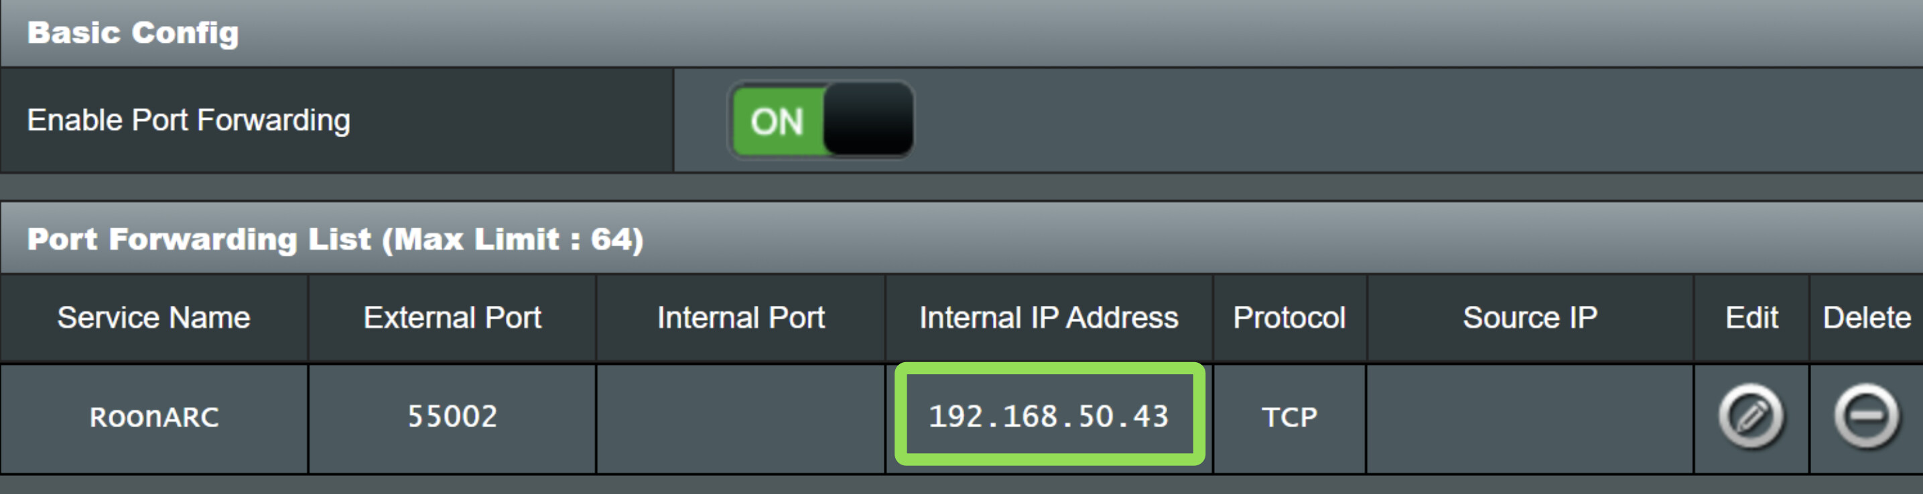Click the Source IP column header
1923x494 pixels.
click(x=1530, y=318)
